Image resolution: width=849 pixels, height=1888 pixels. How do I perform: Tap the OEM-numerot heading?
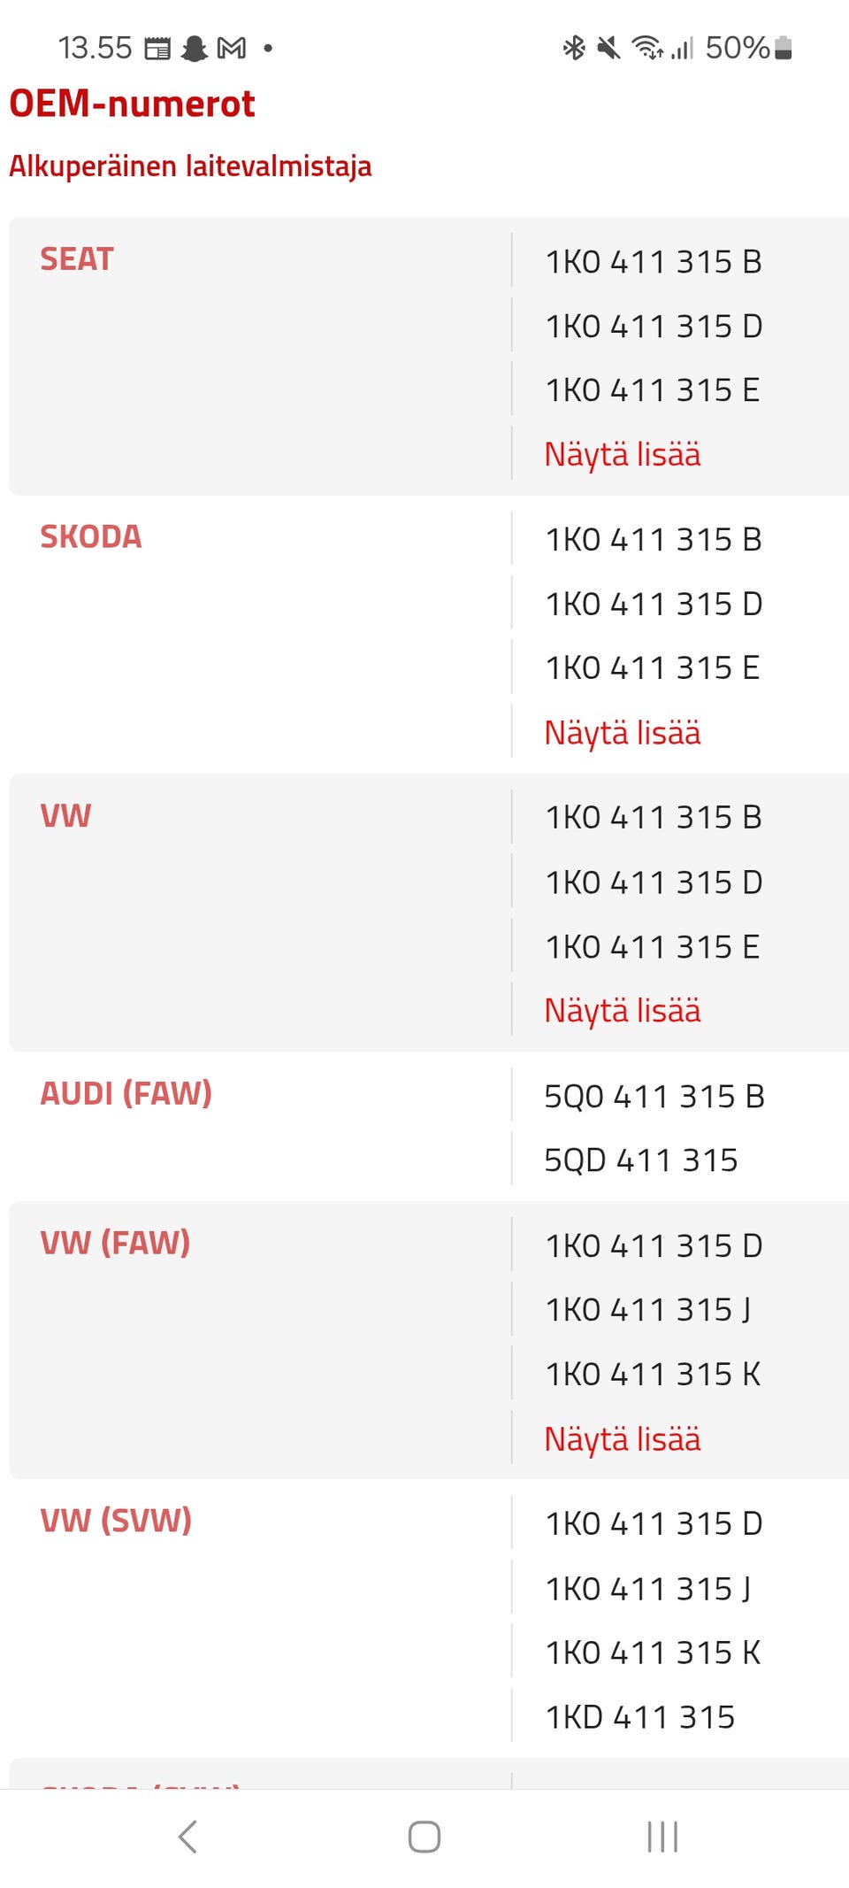[132, 104]
